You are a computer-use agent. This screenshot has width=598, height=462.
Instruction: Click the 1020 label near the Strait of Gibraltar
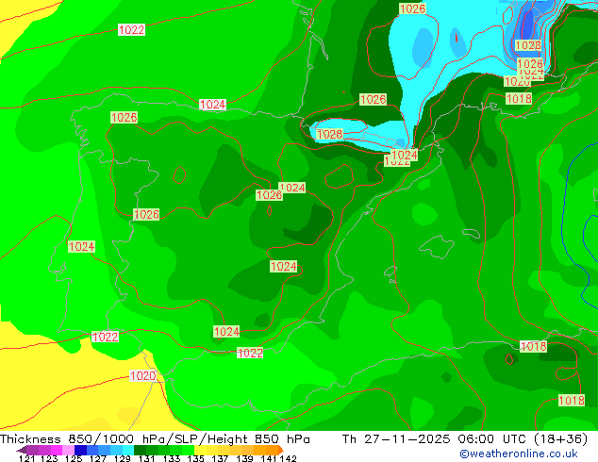click(x=143, y=376)
